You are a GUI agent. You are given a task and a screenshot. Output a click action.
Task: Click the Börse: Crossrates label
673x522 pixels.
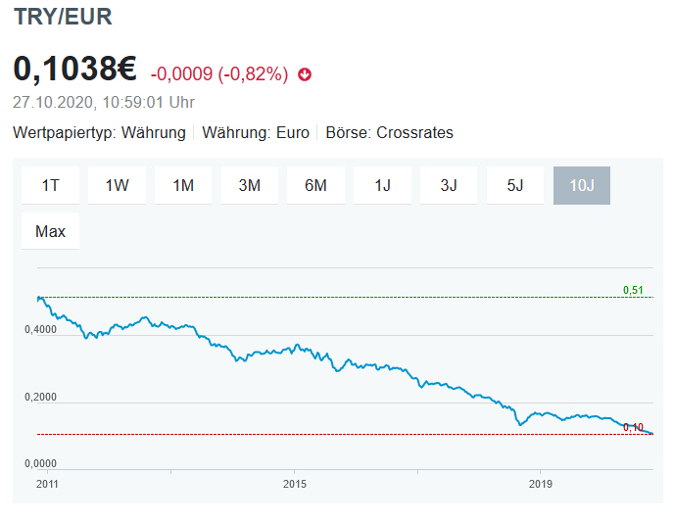(389, 132)
